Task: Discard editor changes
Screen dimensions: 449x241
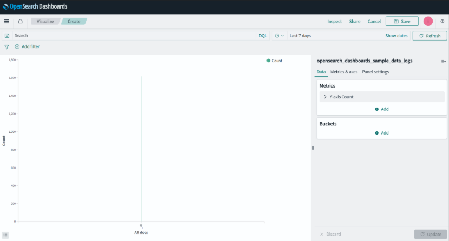Action: tap(330, 234)
